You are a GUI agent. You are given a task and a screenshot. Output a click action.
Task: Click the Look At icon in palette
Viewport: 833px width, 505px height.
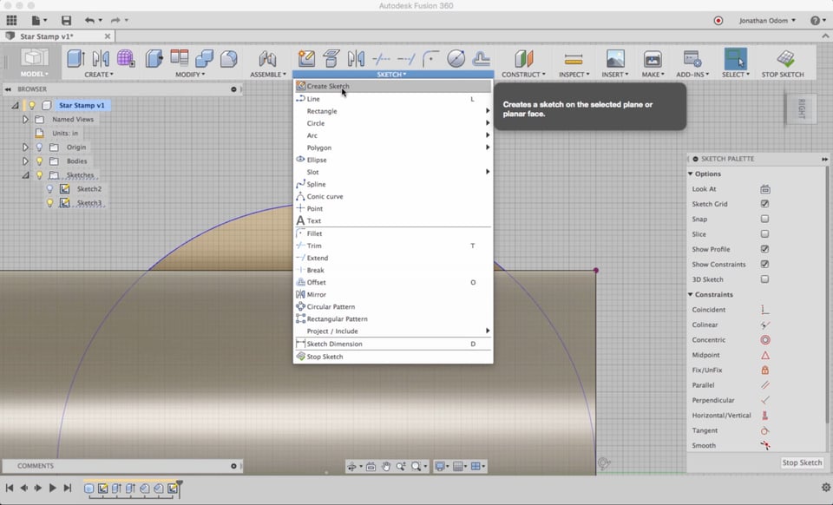(765, 189)
